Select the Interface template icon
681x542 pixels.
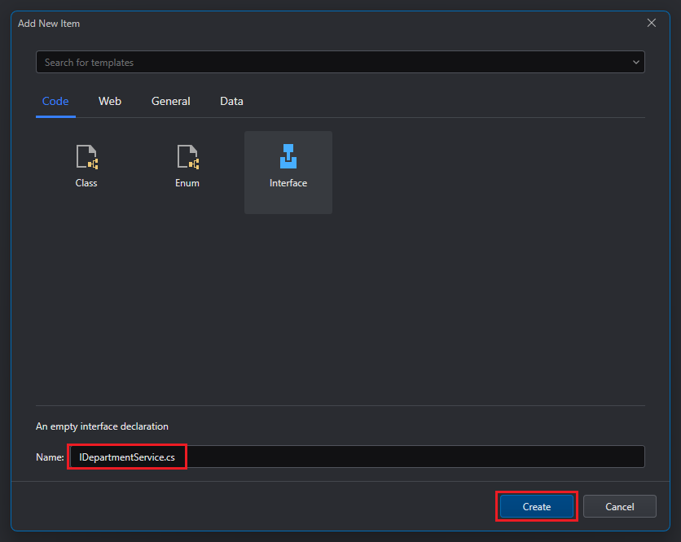tap(288, 156)
